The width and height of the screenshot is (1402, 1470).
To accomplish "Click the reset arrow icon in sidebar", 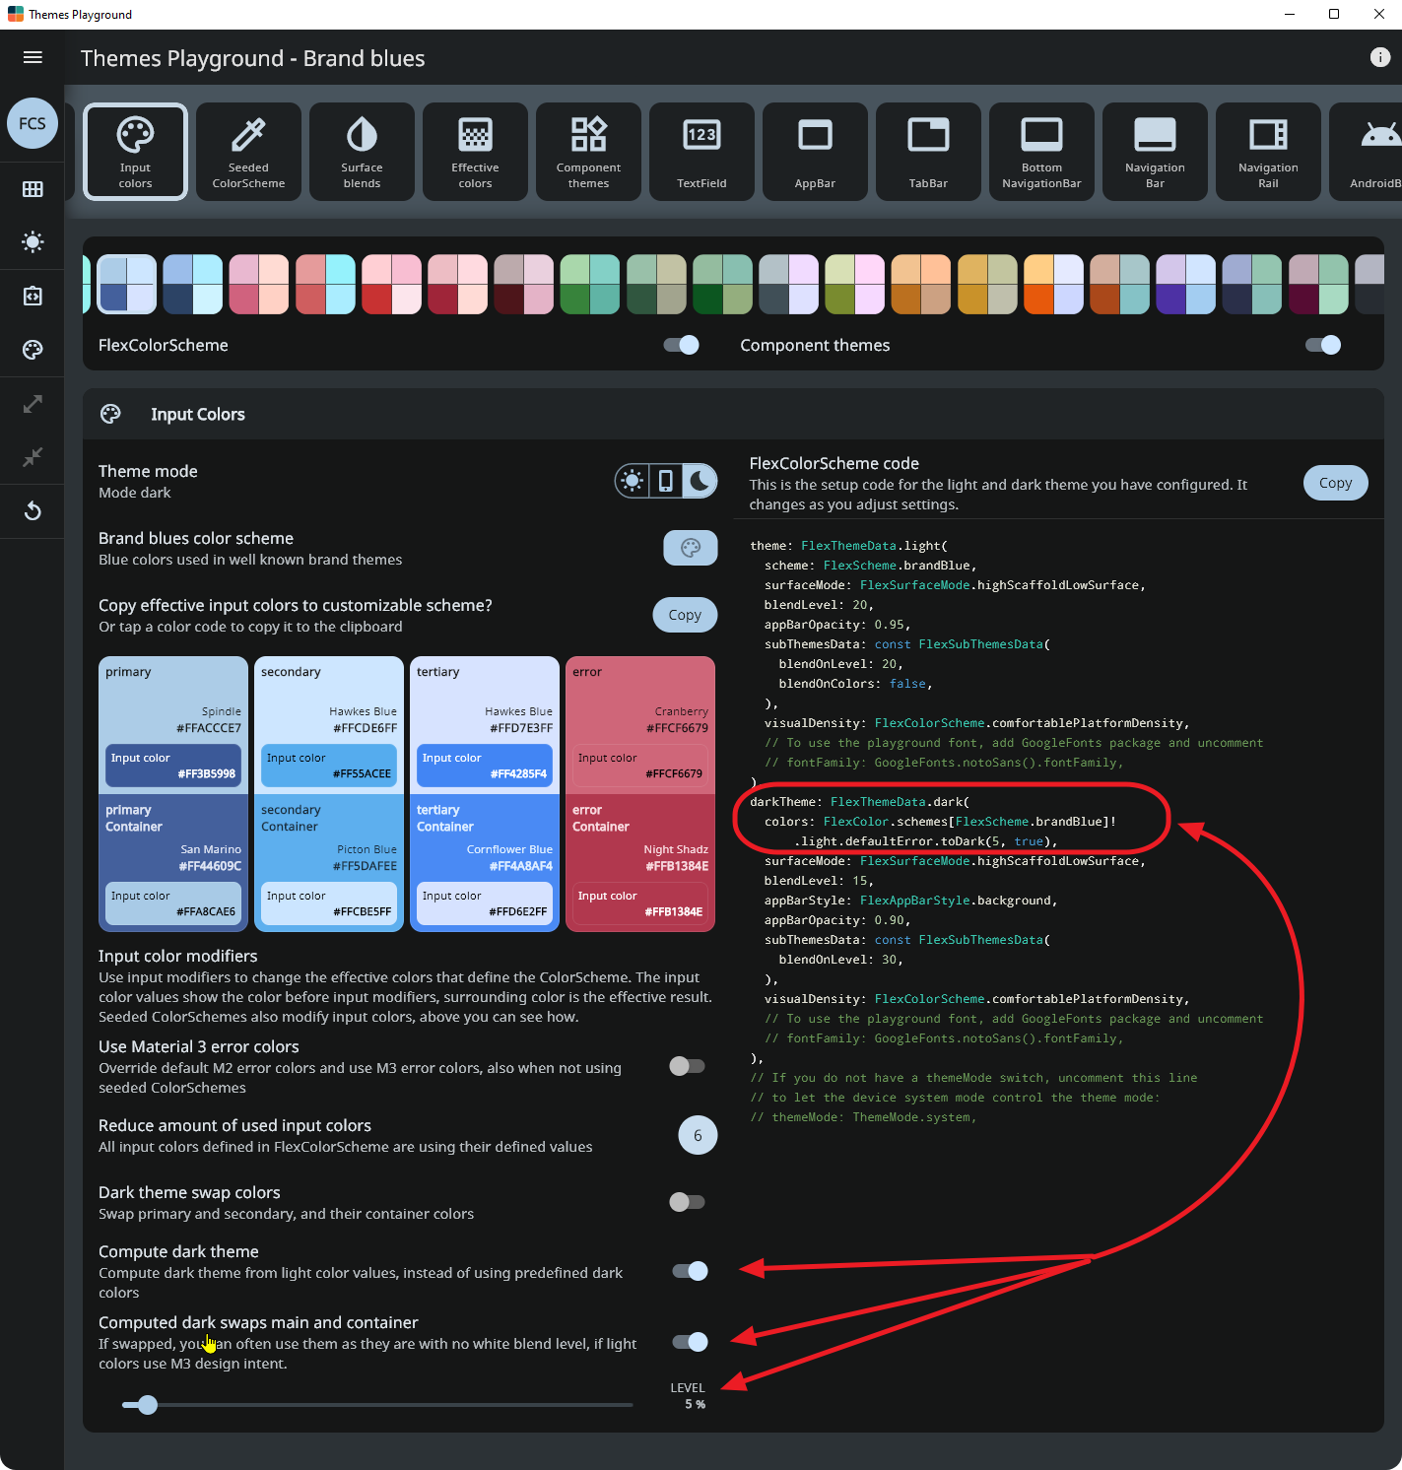I will point(33,510).
